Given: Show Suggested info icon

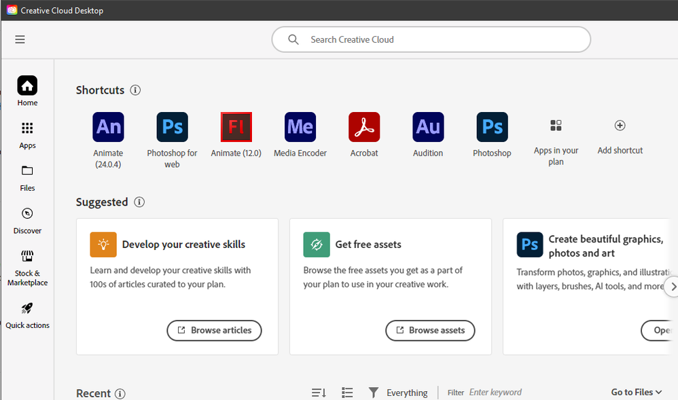Looking at the screenshot, I should pos(139,202).
